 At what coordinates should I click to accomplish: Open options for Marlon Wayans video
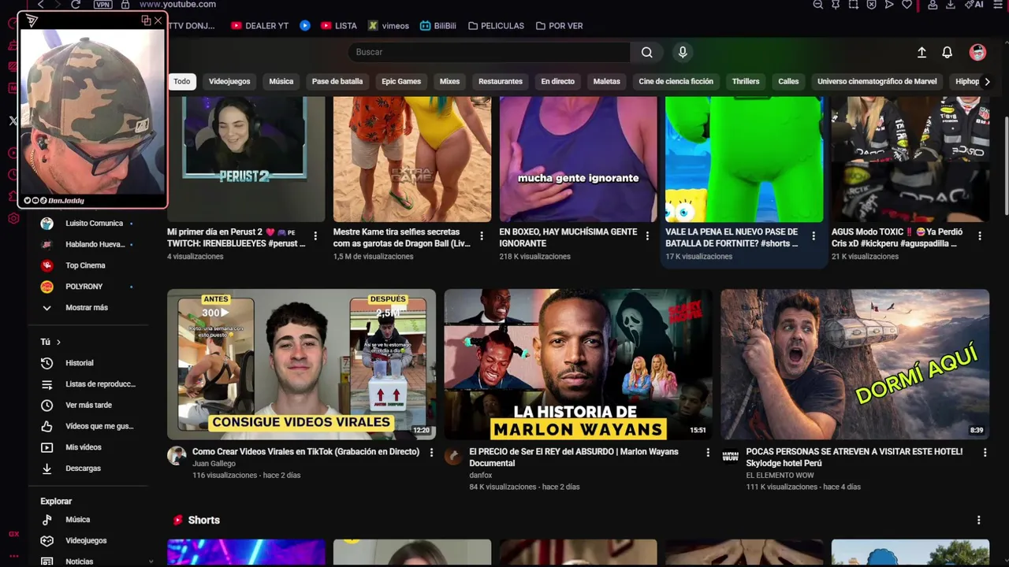[708, 453]
